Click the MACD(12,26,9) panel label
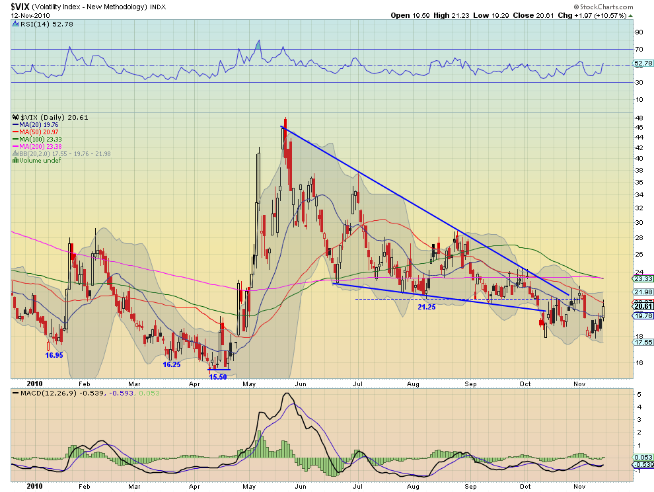Viewport: 654px width, 492px height. click(x=44, y=393)
